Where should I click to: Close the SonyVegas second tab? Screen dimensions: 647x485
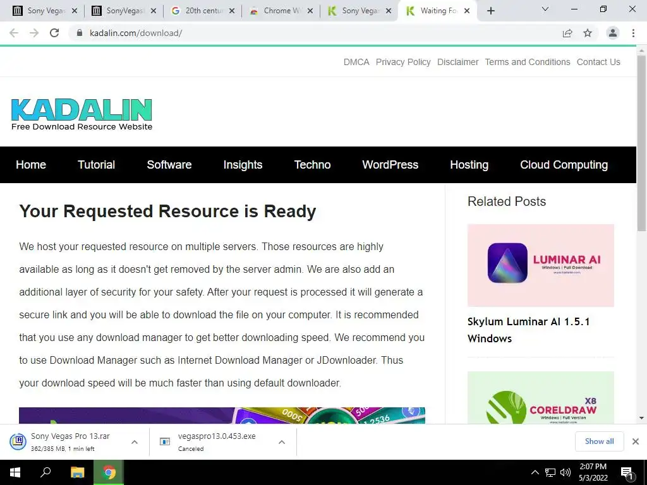click(x=153, y=11)
